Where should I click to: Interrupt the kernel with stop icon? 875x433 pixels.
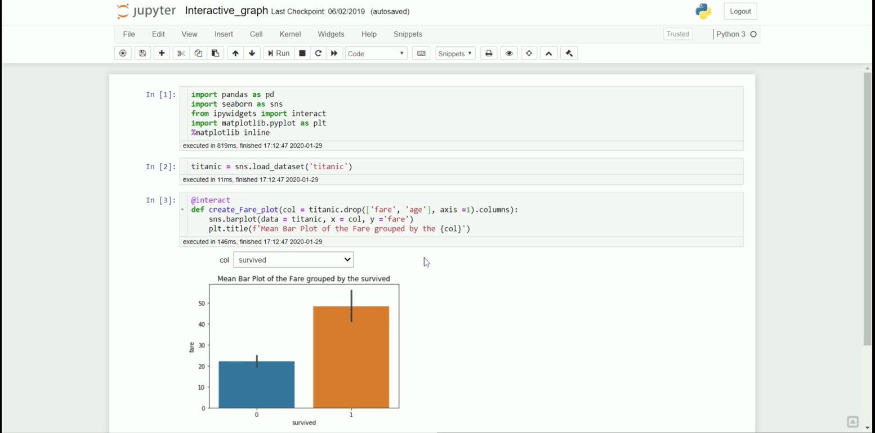pos(302,53)
